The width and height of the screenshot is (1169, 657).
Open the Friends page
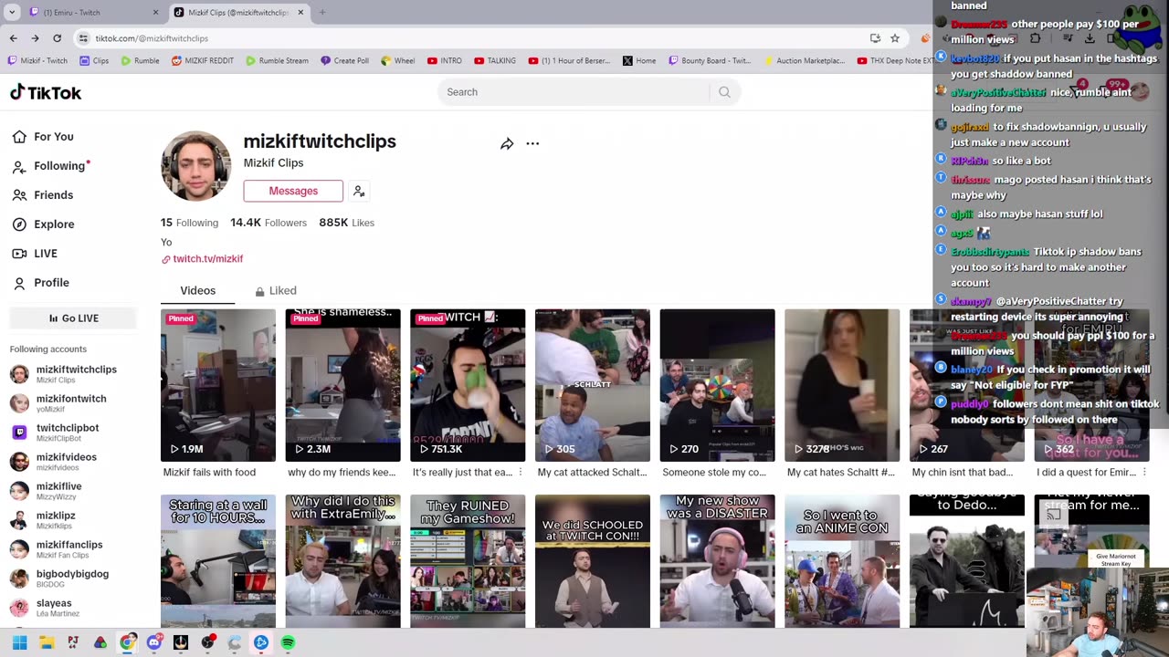click(43, 195)
